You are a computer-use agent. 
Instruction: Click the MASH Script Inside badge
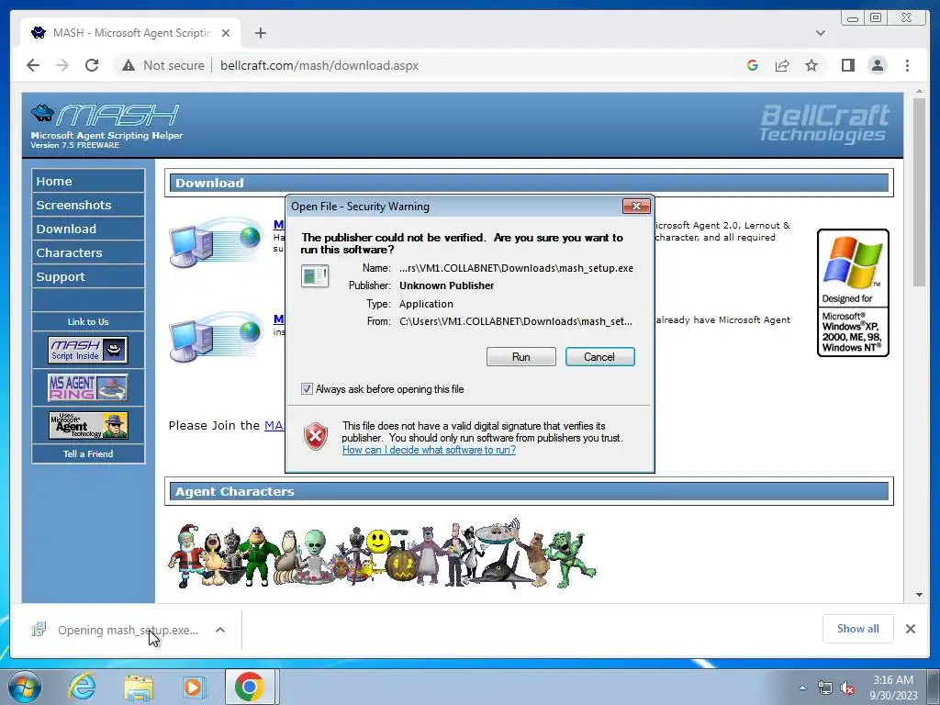click(88, 350)
